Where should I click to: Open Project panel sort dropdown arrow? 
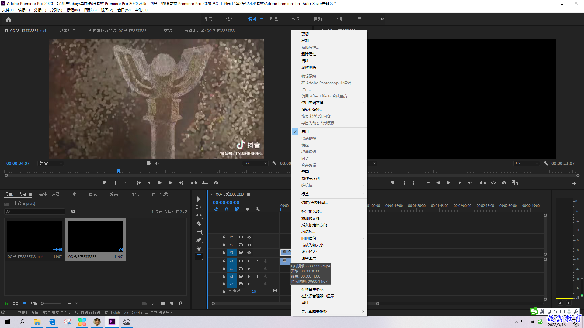click(77, 303)
